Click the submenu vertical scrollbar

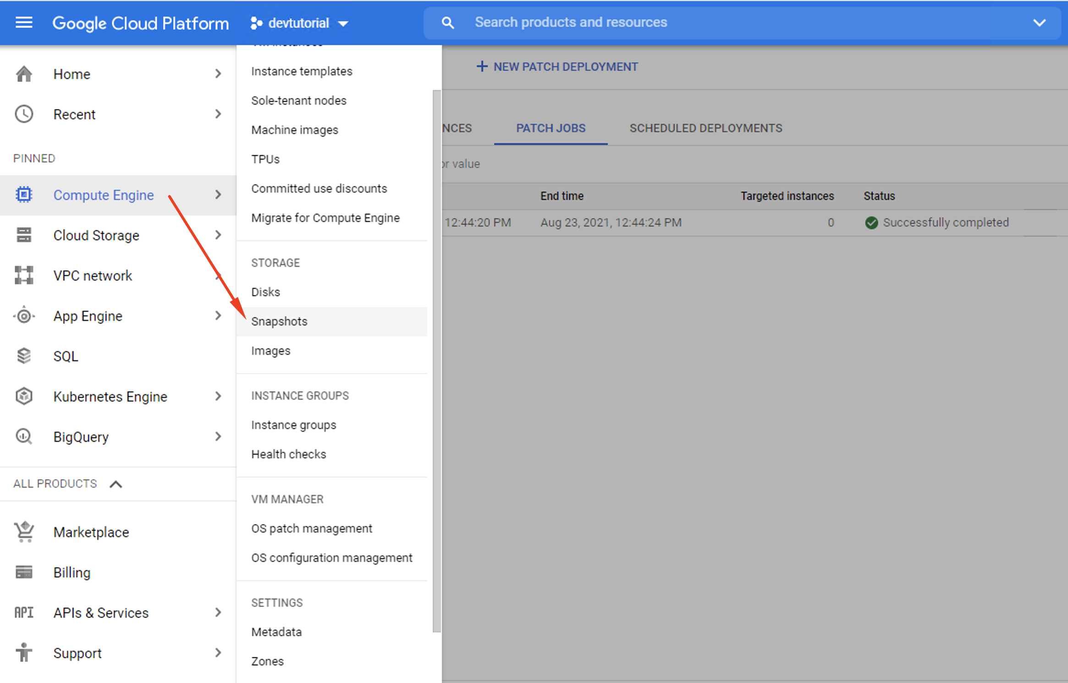tap(436, 361)
